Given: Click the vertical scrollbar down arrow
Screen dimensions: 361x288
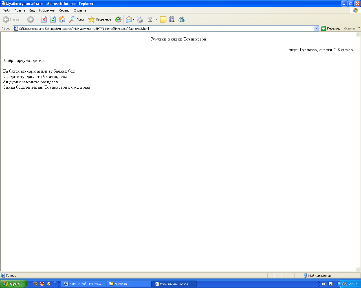Looking at the screenshot, I should [358, 269].
